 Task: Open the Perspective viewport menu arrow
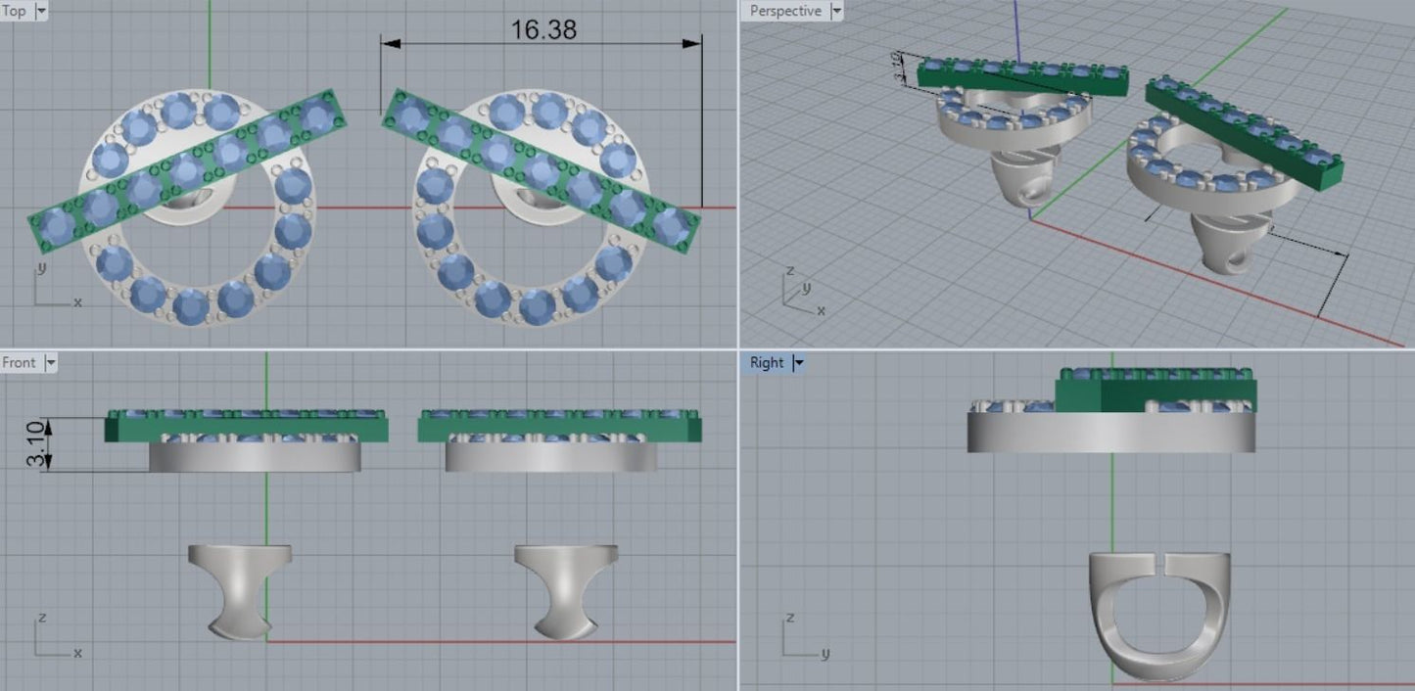point(835,11)
